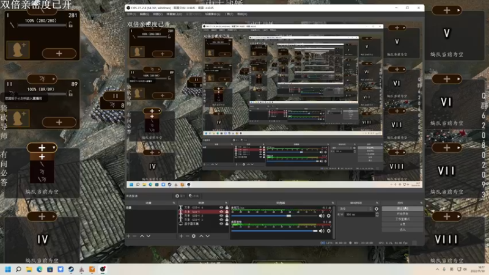
Task: Click 开始录制 start recording button
Action: click(403, 214)
